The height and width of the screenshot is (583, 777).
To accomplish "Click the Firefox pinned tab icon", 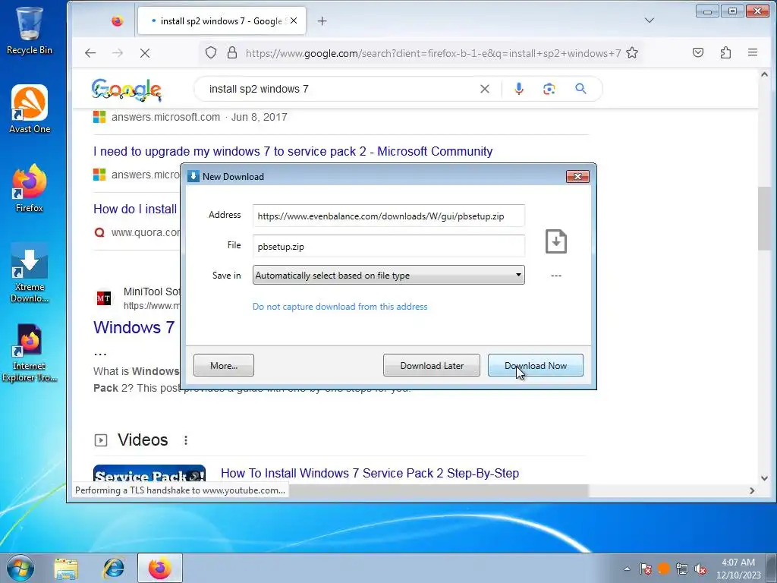I will (x=118, y=20).
